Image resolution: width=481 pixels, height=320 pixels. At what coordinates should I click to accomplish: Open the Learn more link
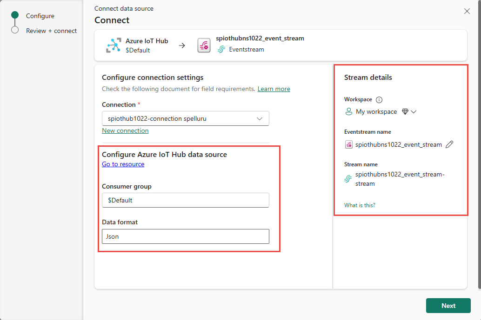point(274,89)
